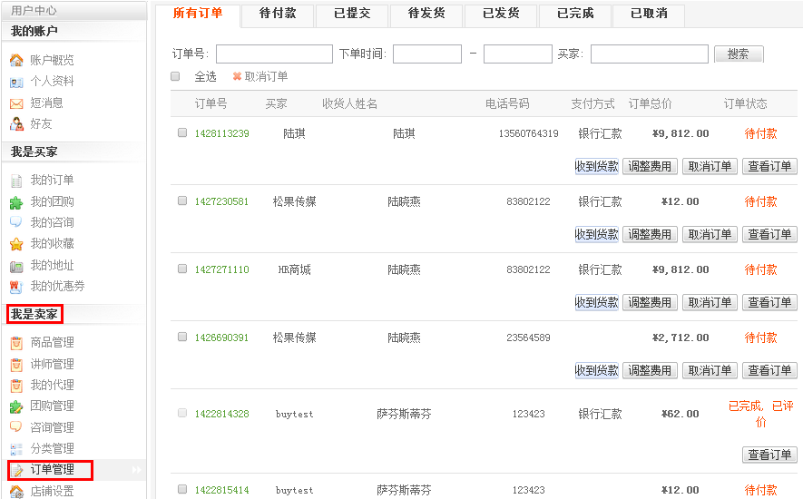Viewport: 803px width, 499px height.
Task: Click the star icon beside 我的收藏
Action: [x=16, y=244]
